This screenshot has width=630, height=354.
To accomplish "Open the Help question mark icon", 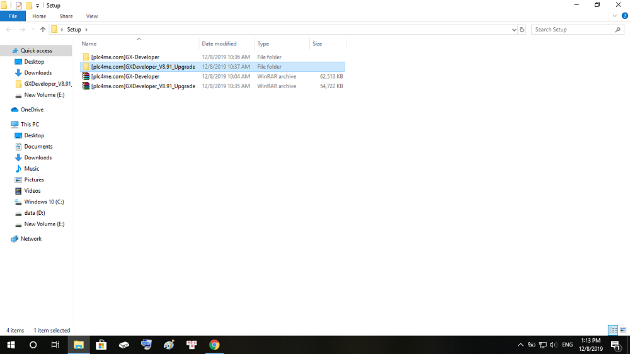I will point(624,16).
